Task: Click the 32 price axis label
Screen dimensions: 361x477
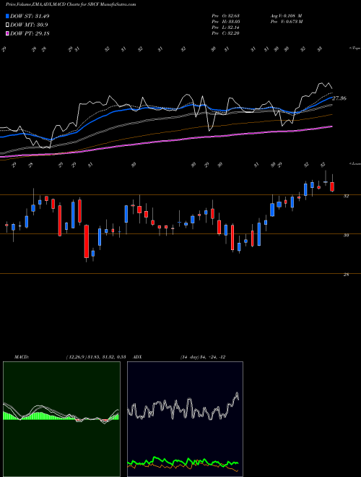Action: [x=346, y=196]
